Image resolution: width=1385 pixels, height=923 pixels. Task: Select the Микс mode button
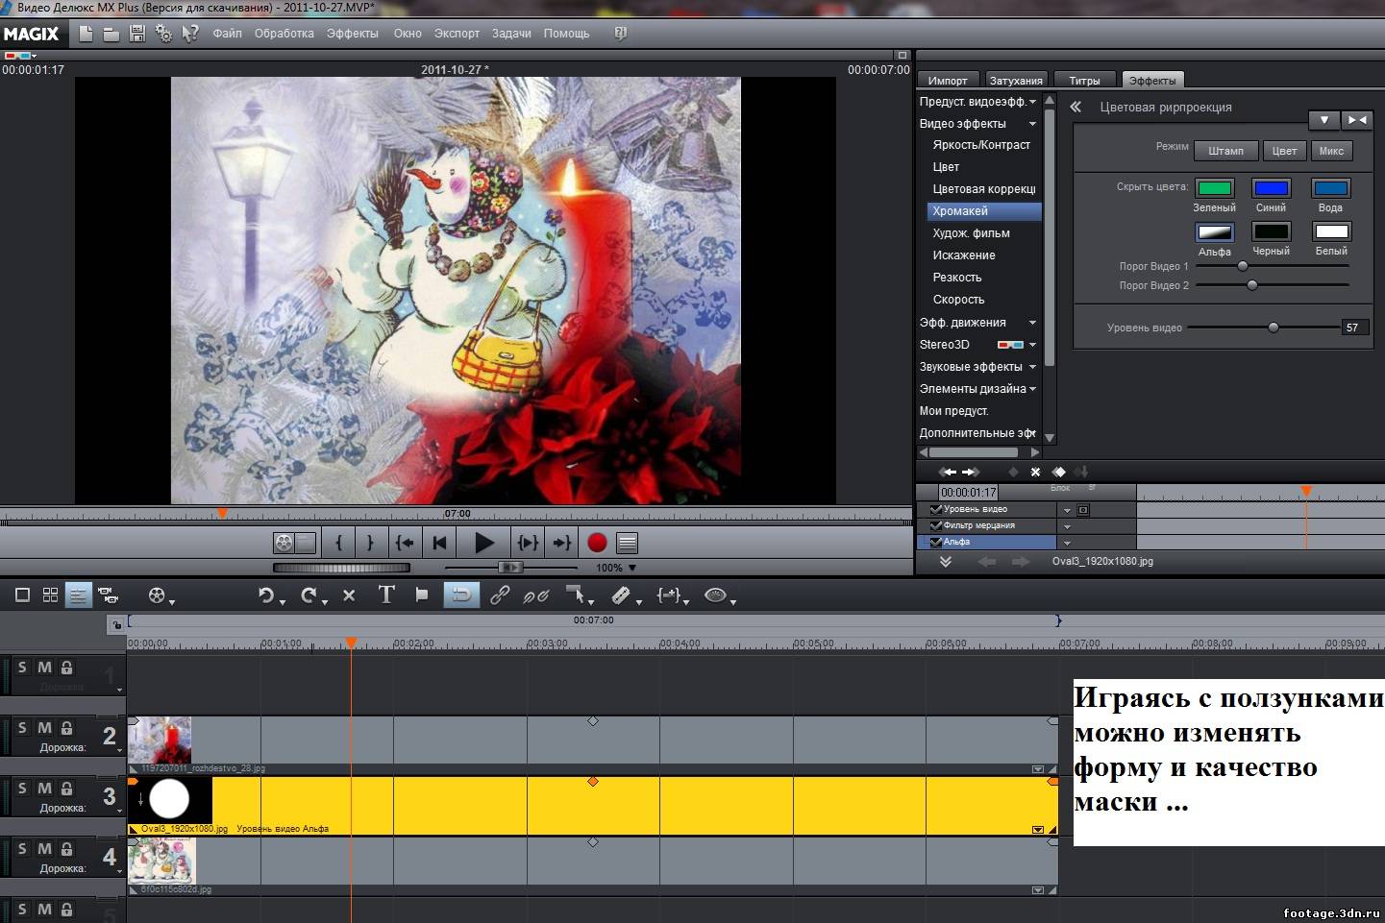click(1331, 151)
